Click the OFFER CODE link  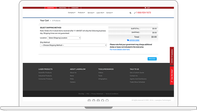click(x=135, y=40)
